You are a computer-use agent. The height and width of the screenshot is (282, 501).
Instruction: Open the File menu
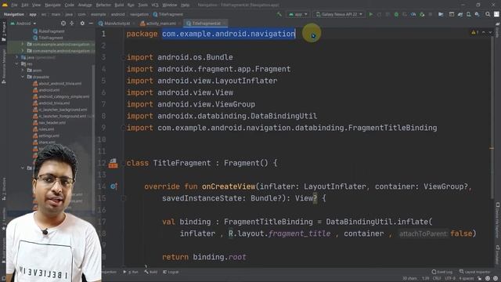(14, 5)
